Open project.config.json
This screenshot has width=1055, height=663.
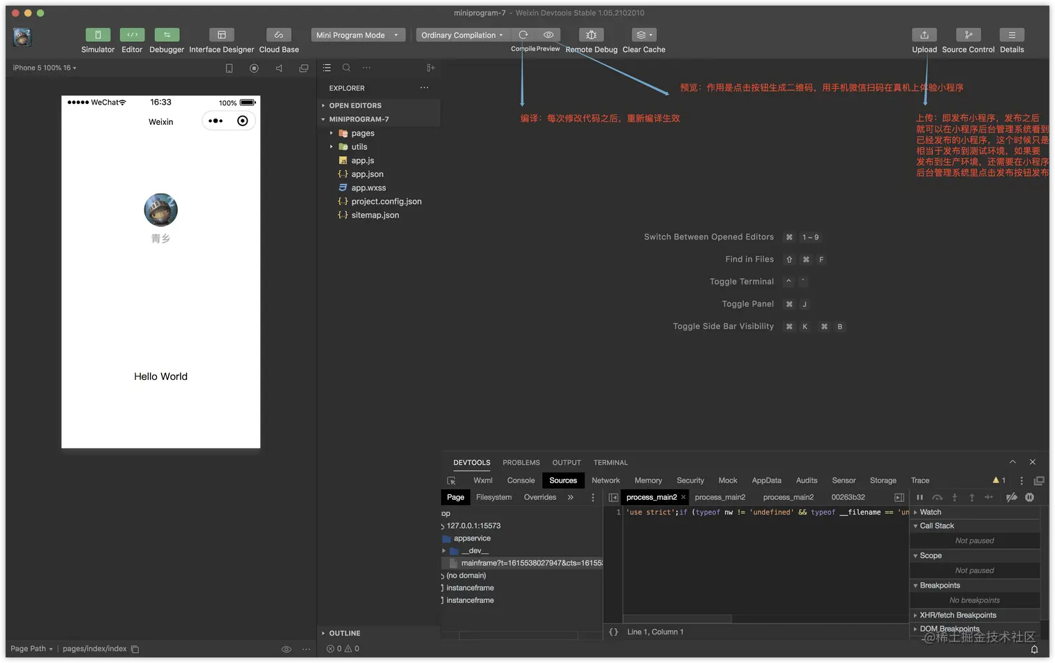point(386,201)
